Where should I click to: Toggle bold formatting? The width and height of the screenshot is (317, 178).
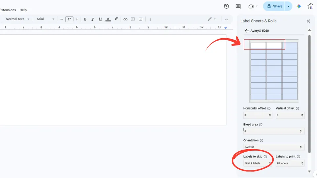point(85,19)
